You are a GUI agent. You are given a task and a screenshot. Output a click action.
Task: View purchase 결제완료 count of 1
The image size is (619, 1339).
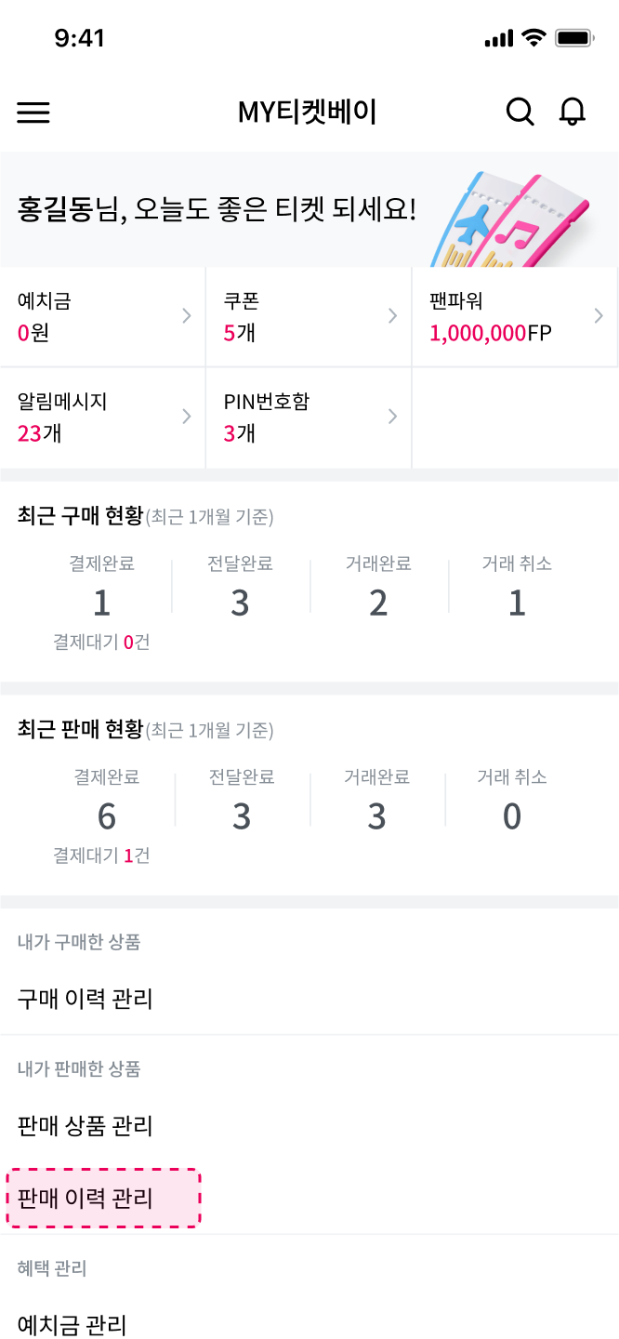click(101, 603)
